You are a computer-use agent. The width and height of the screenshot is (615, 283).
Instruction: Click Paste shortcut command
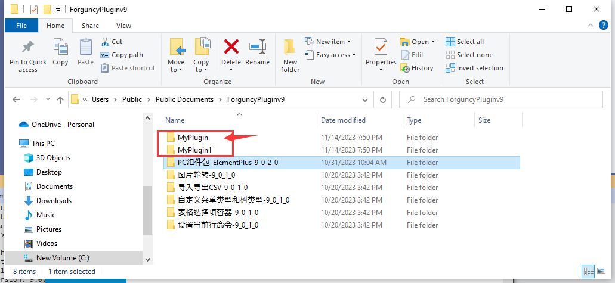128,68
